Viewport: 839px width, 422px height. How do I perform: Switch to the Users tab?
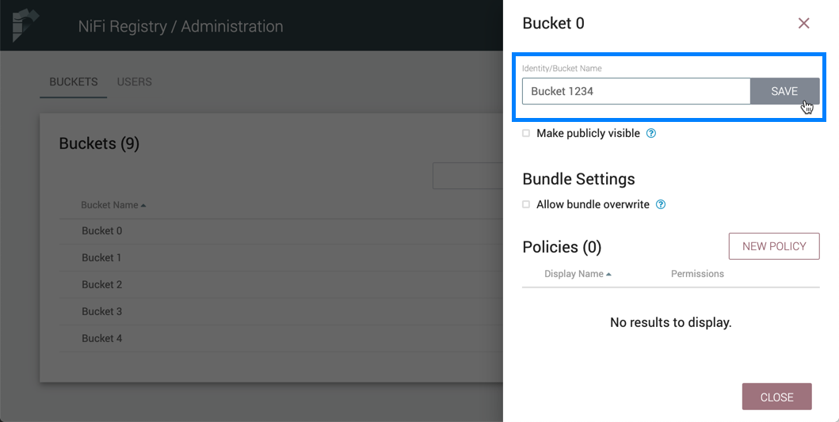click(x=134, y=82)
